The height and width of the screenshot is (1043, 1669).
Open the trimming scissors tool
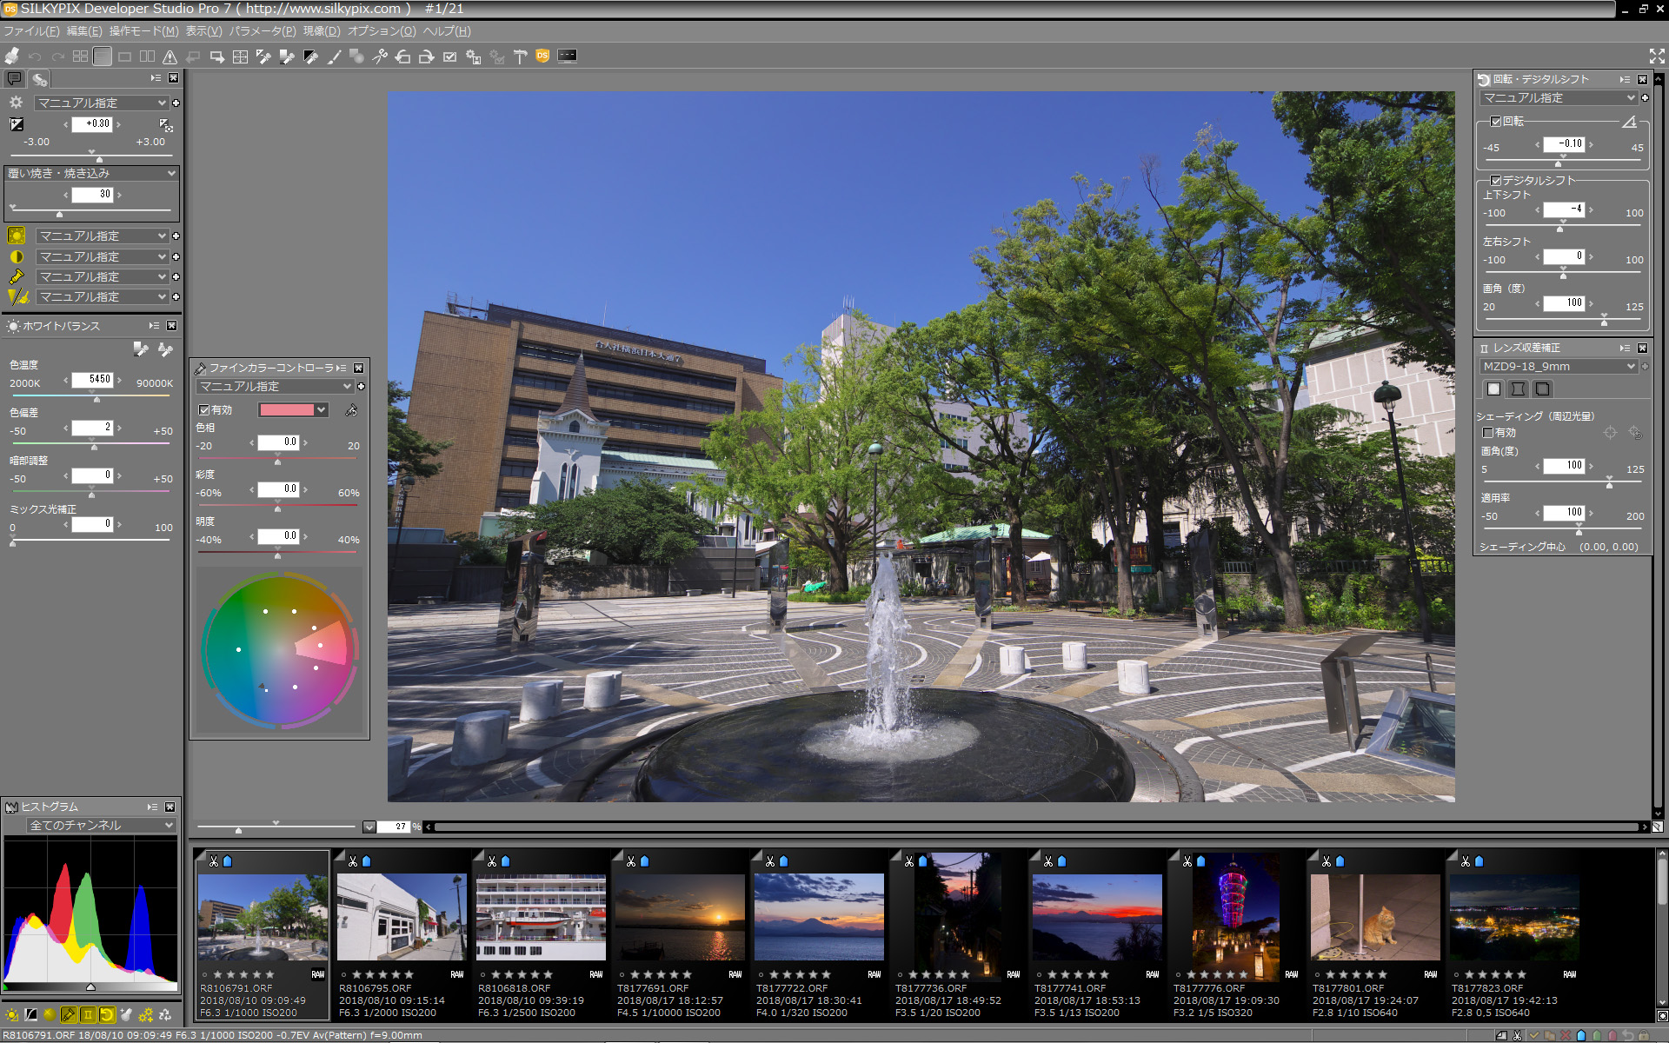[380, 56]
